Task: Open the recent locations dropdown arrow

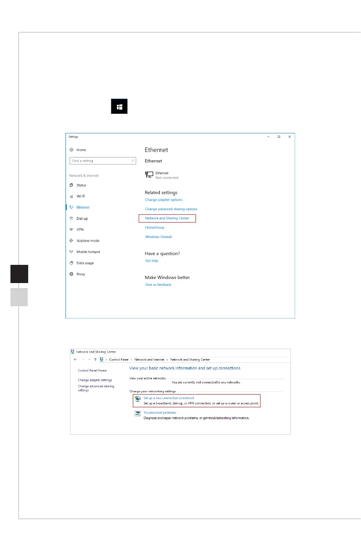Action: tap(90, 360)
